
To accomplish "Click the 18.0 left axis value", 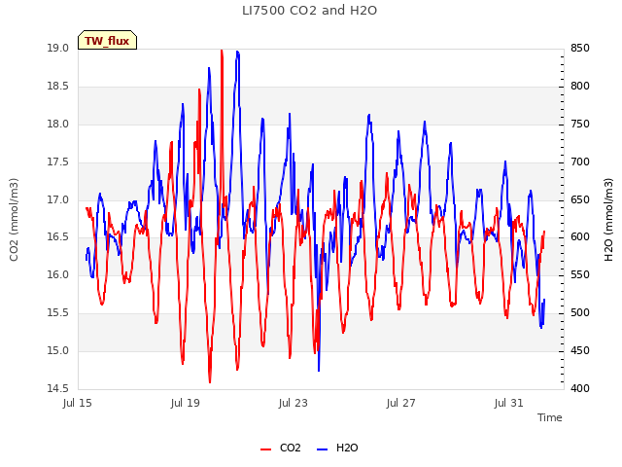I will click(58, 125).
